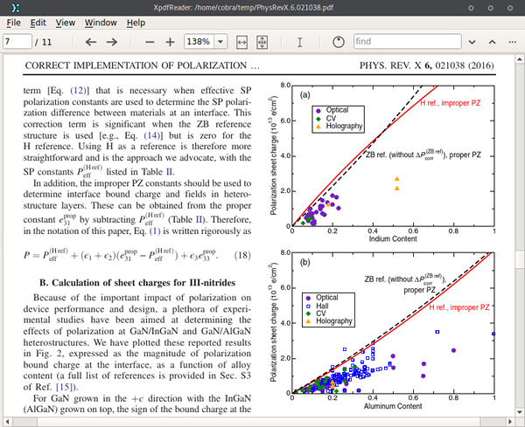Go back with the left arrow icon

[x=91, y=42]
